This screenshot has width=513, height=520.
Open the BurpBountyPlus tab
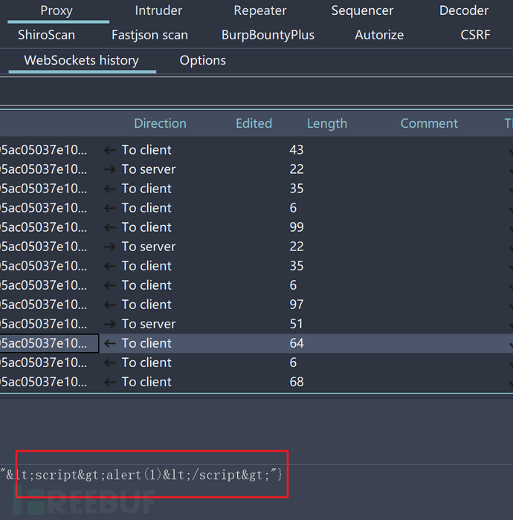click(268, 35)
